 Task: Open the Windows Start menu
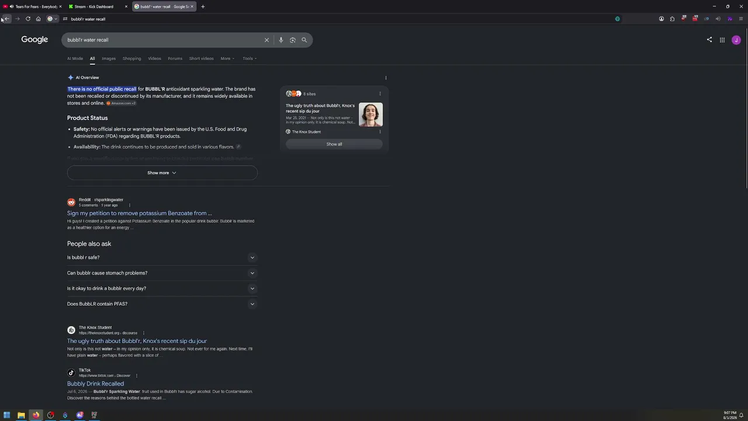[7, 415]
